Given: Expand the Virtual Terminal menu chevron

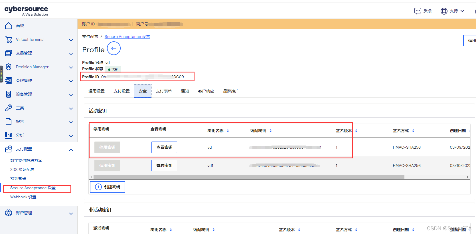Looking at the screenshot, I should coord(71,40).
